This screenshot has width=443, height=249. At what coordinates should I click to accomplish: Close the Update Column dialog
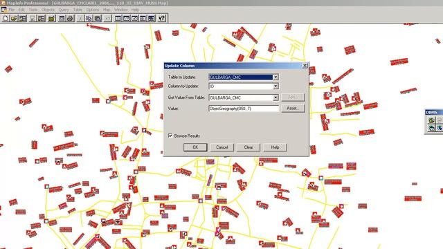click(x=305, y=66)
